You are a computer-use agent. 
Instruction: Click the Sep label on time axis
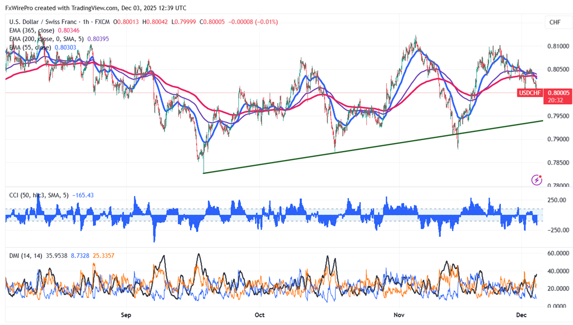pos(125,315)
